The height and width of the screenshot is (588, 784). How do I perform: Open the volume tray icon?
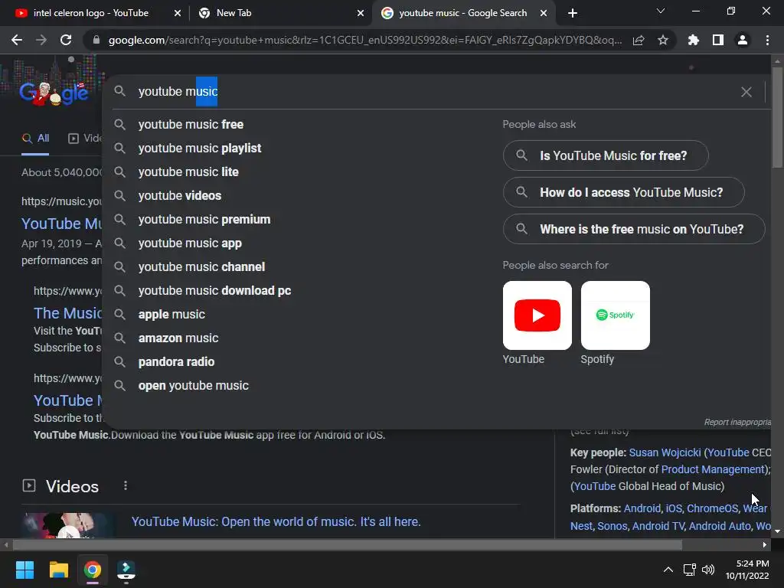pos(708,570)
